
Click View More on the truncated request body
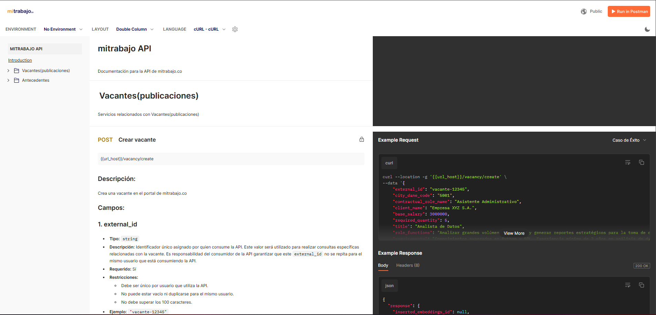[x=514, y=233]
